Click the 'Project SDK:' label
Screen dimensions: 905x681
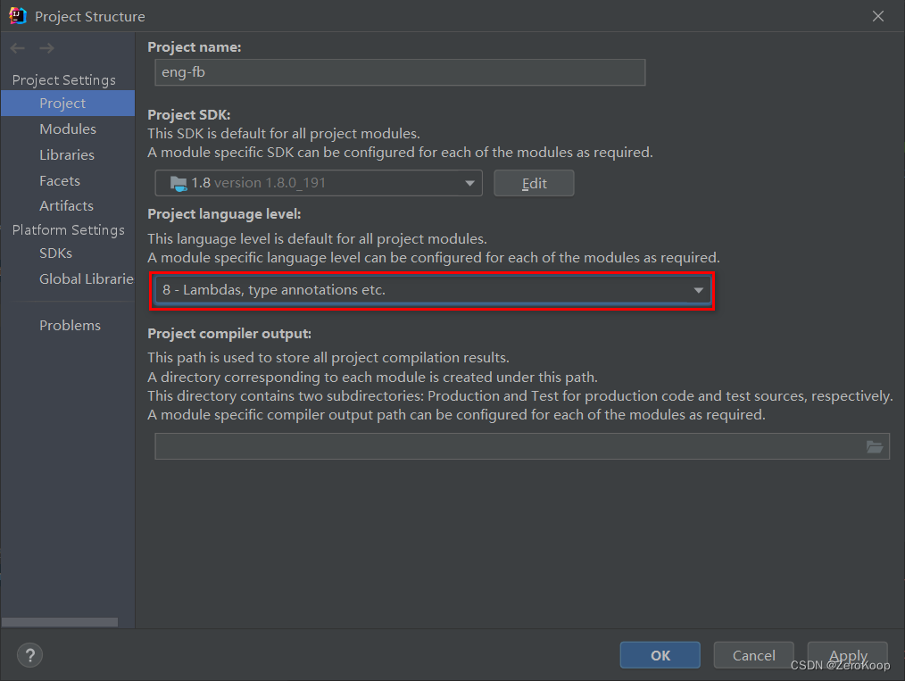188,115
